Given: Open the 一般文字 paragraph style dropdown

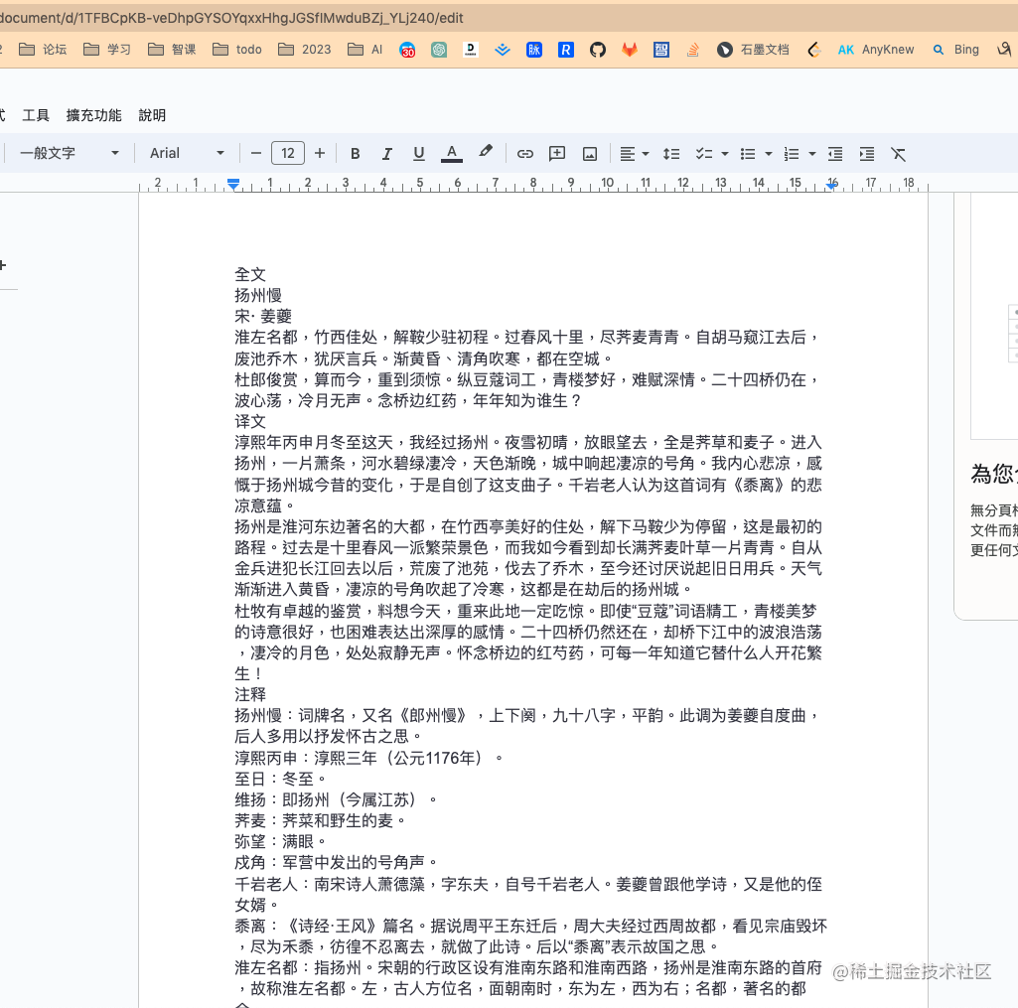Looking at the screenshot, I should click(x=69, y=153).
